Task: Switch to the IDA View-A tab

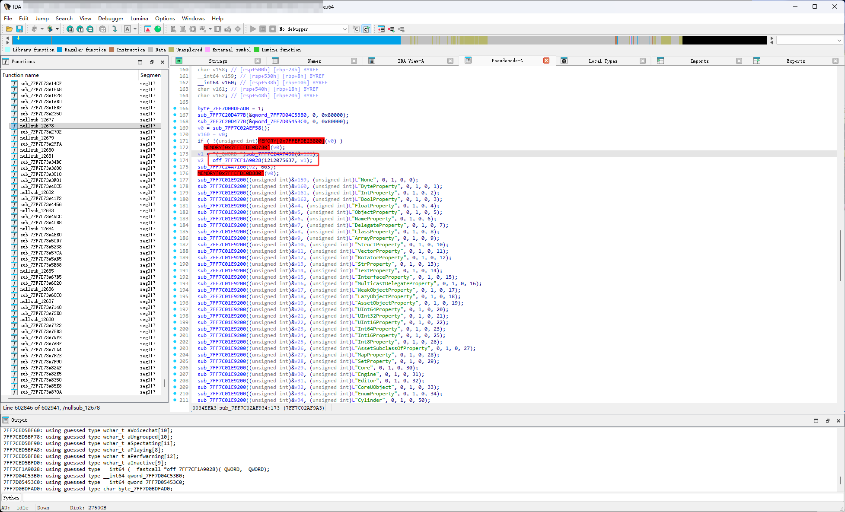Action: point(411,61)
